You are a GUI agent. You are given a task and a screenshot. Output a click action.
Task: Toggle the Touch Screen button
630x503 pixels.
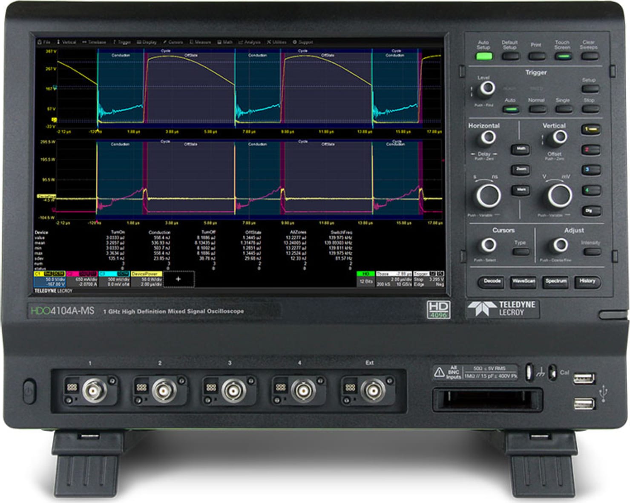pyautogui.click(x=563, y=56)
